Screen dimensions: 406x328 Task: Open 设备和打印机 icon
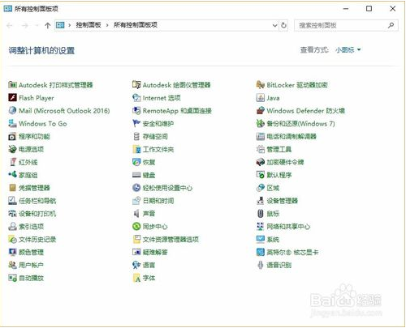(x=12, y=214)
